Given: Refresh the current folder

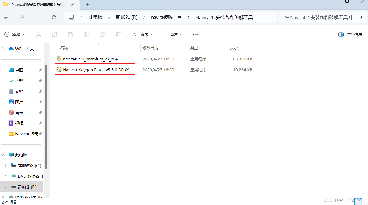Looking at the screenshot, I should (x=54, y=17).
